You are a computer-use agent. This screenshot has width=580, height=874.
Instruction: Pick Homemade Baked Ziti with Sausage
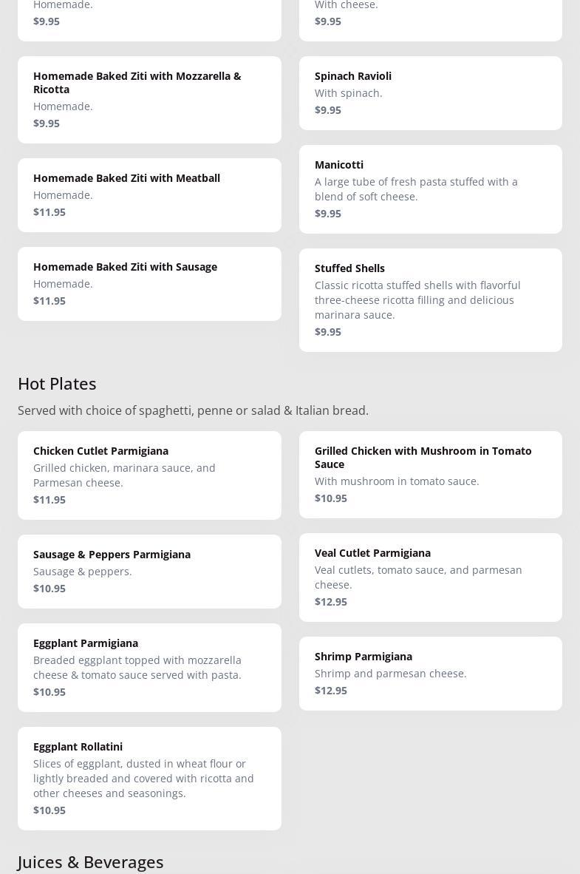[x=149, y=283]
